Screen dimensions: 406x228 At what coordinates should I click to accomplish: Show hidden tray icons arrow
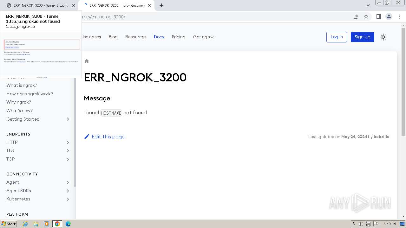pos(354,224)
